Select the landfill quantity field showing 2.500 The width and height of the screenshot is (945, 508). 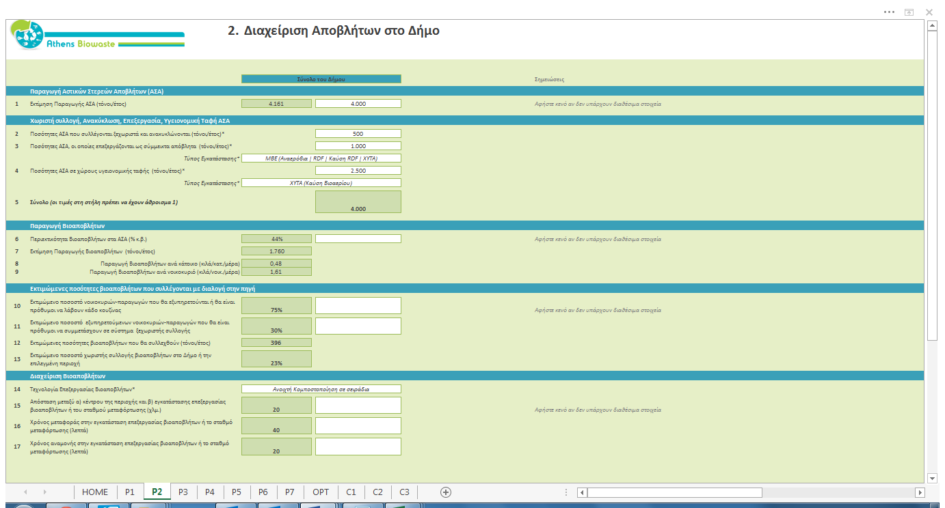(x=358, y=171)
